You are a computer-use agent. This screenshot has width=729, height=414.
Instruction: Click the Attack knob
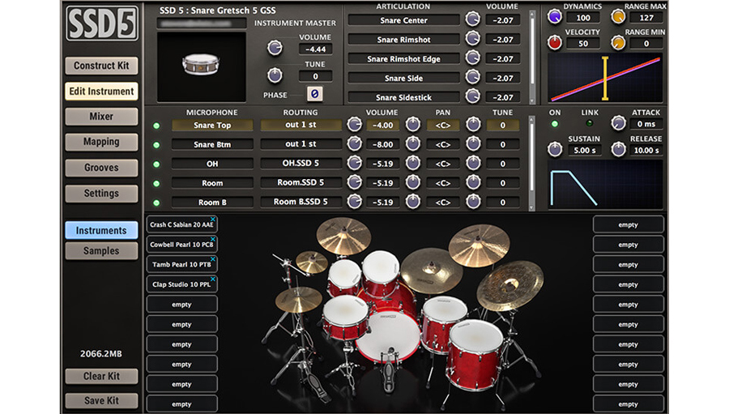pyautogui.click(x=618, y=123)
